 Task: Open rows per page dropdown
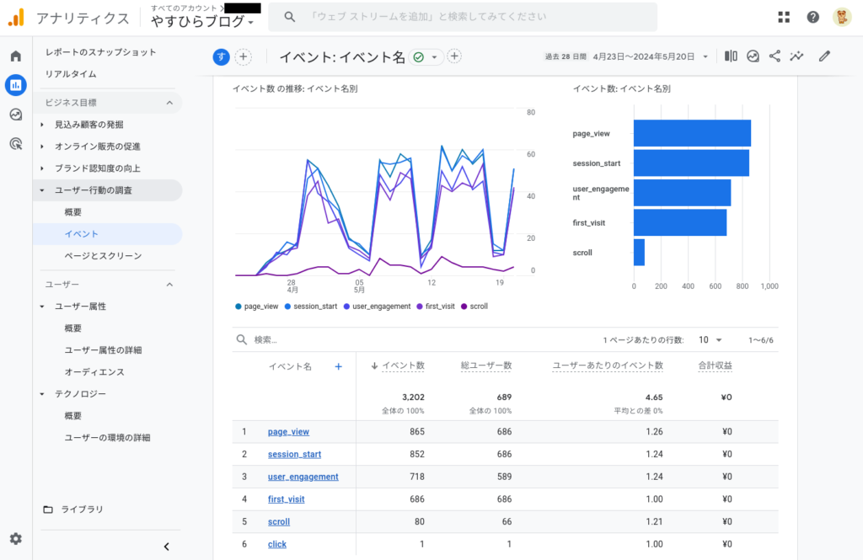tap(710, 340)
